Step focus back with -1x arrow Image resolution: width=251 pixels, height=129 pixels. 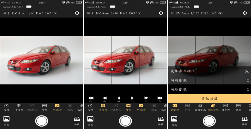coord(118,99)
